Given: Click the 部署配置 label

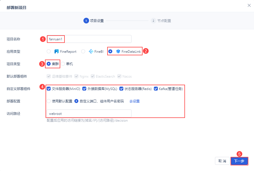Looking at the screenshot, I should (x=14, y=101).
